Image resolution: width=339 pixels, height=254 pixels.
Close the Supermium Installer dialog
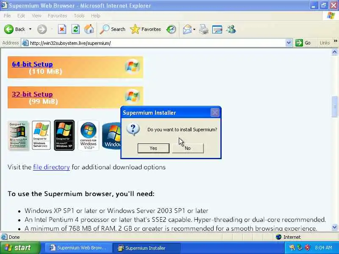(x=215, y=112)
